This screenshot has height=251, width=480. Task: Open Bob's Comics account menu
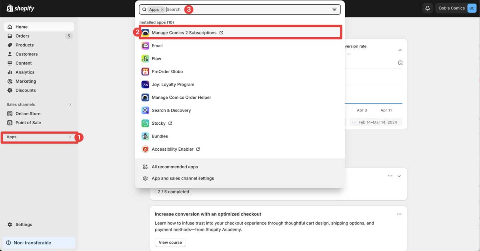pos(456,8)
